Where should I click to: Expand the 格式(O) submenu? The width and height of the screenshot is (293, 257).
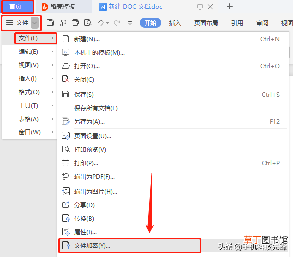[30, 92]
